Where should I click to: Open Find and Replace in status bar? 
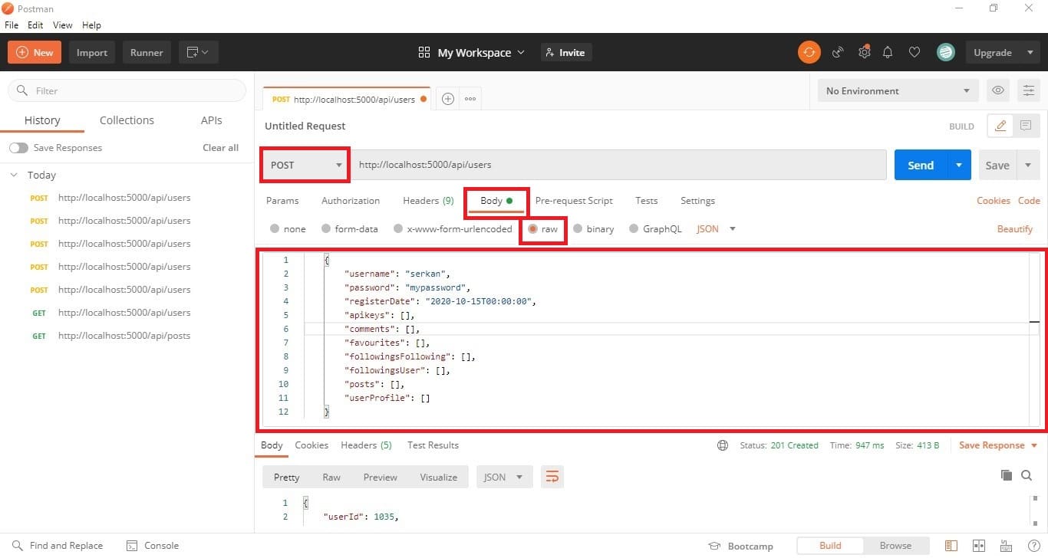[58, 546]
